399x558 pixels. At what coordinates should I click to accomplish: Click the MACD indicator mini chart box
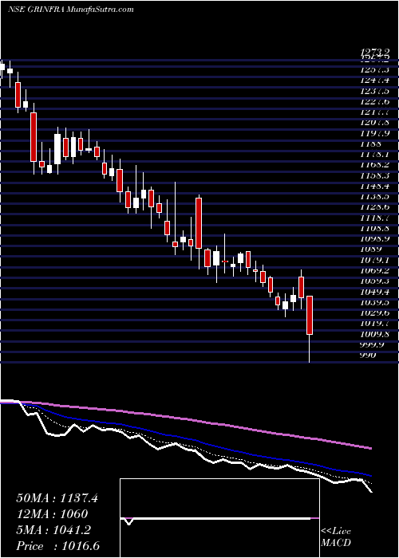coord(219,518)
